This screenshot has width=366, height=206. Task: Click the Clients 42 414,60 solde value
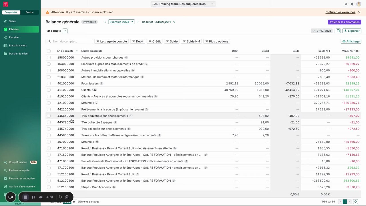(x=292, y=90)
